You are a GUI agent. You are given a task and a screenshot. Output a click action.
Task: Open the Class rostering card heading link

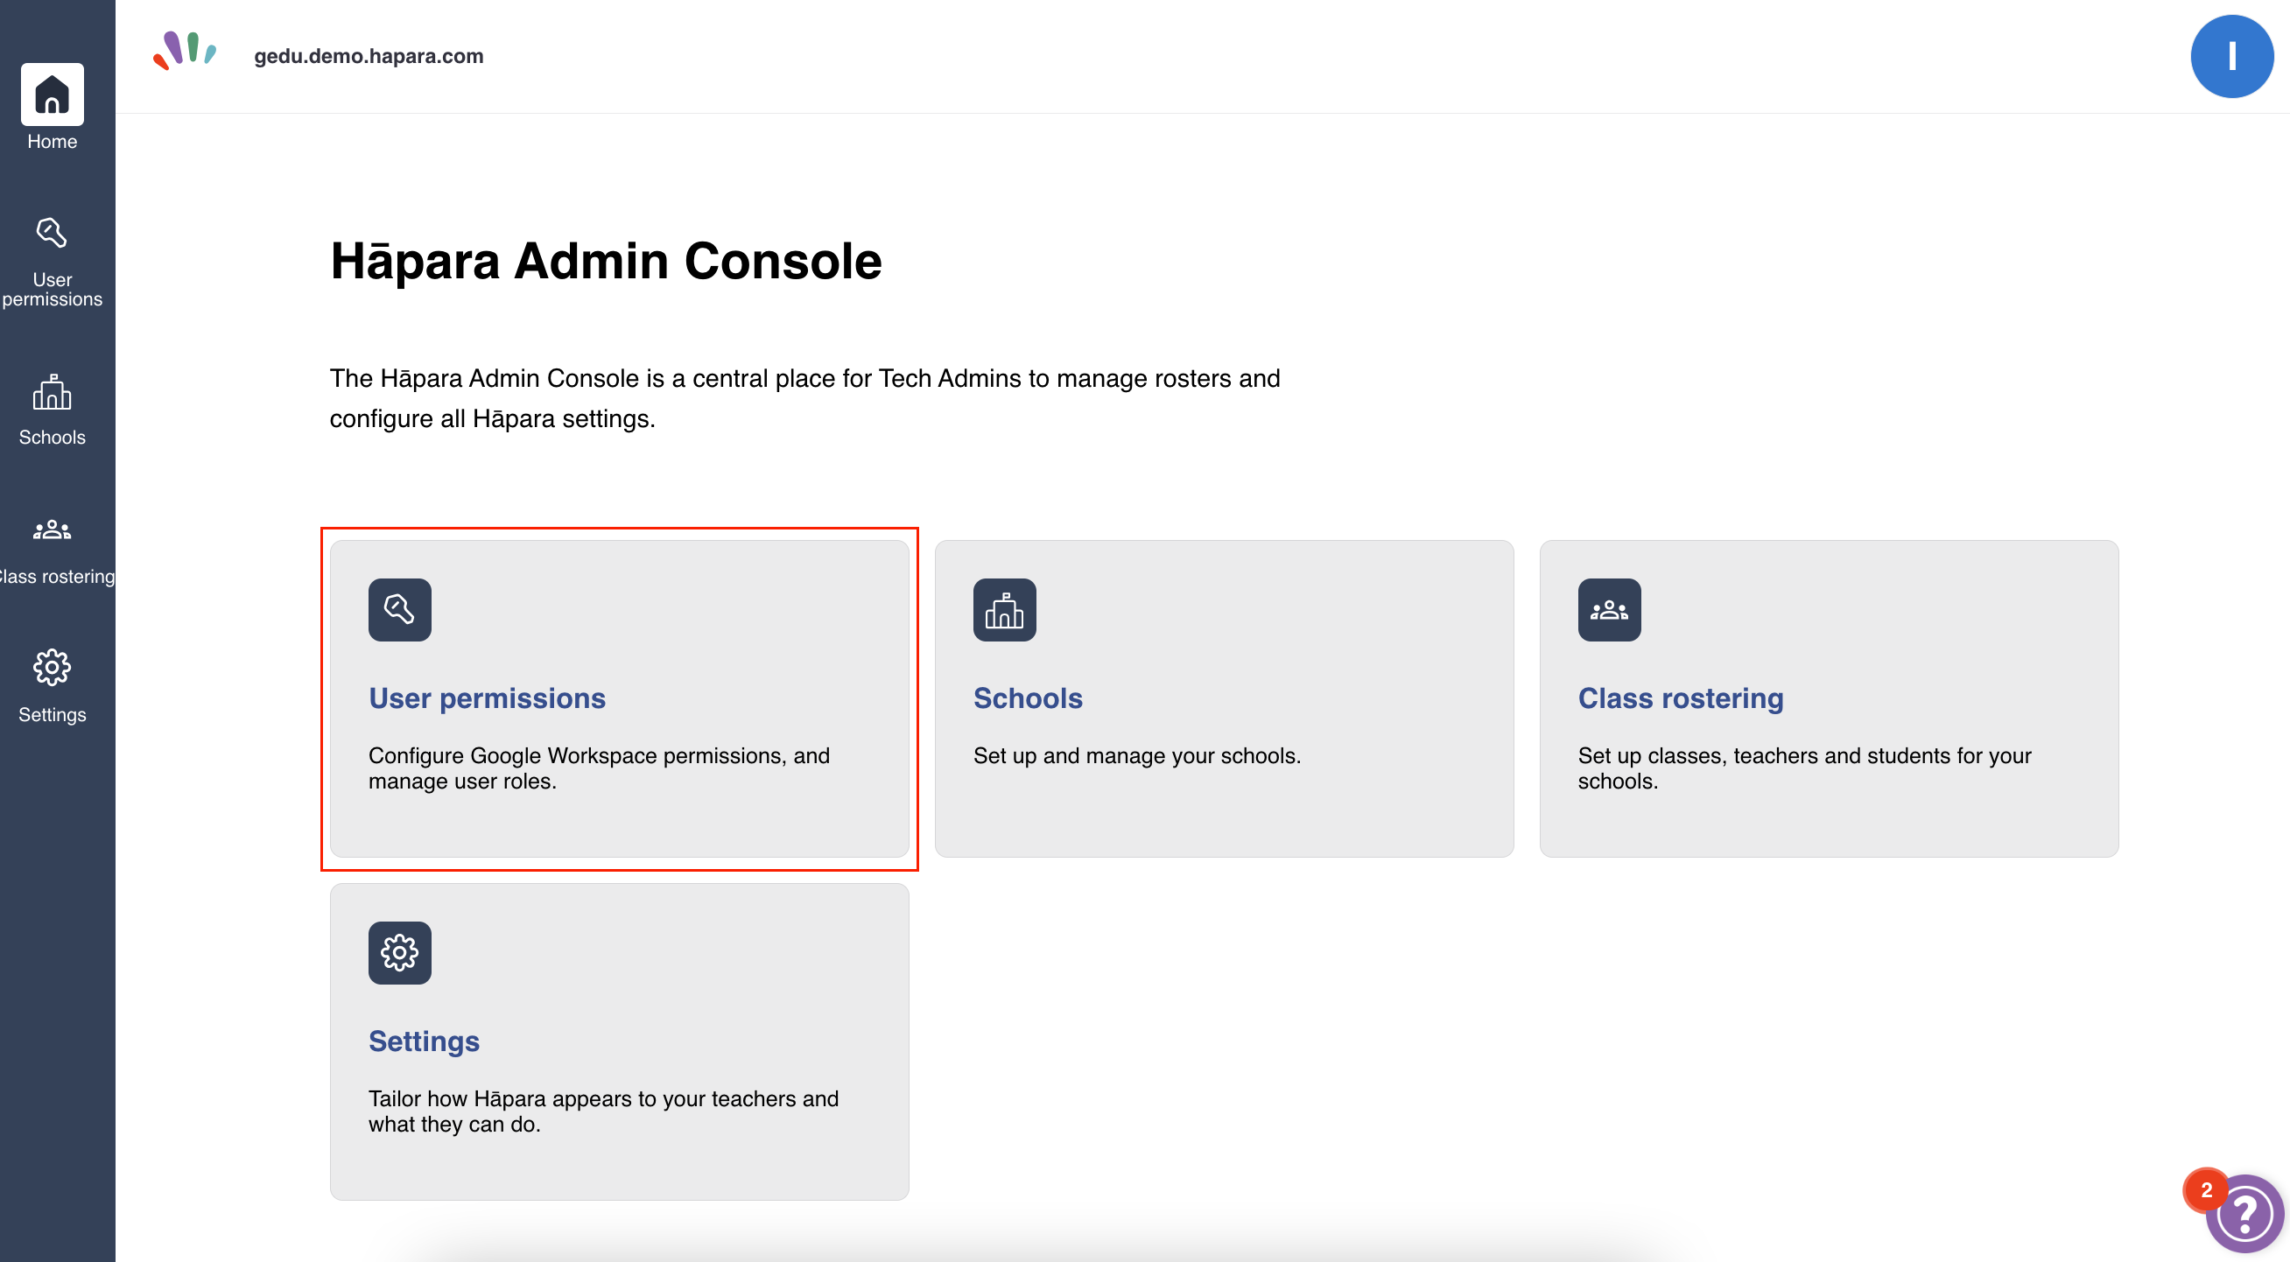[x=1680, y=698]
